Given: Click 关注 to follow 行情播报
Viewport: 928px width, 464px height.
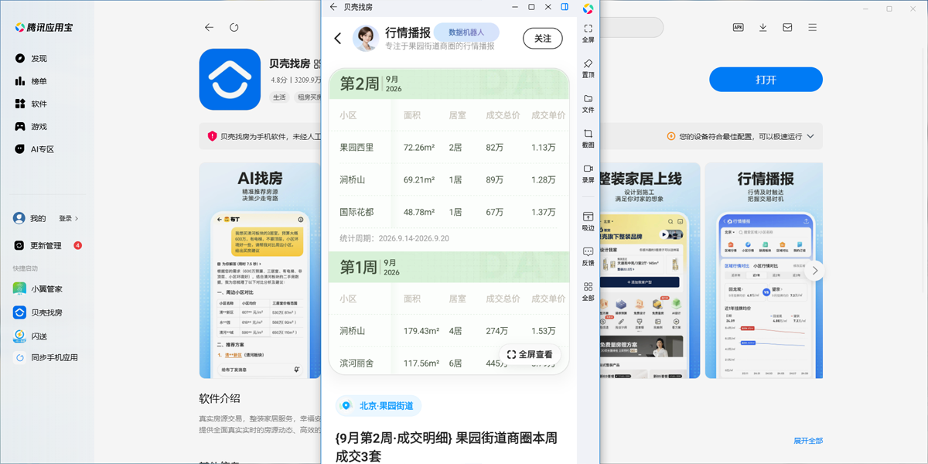Looking at the screenshot, I should (x=543, y=38).
